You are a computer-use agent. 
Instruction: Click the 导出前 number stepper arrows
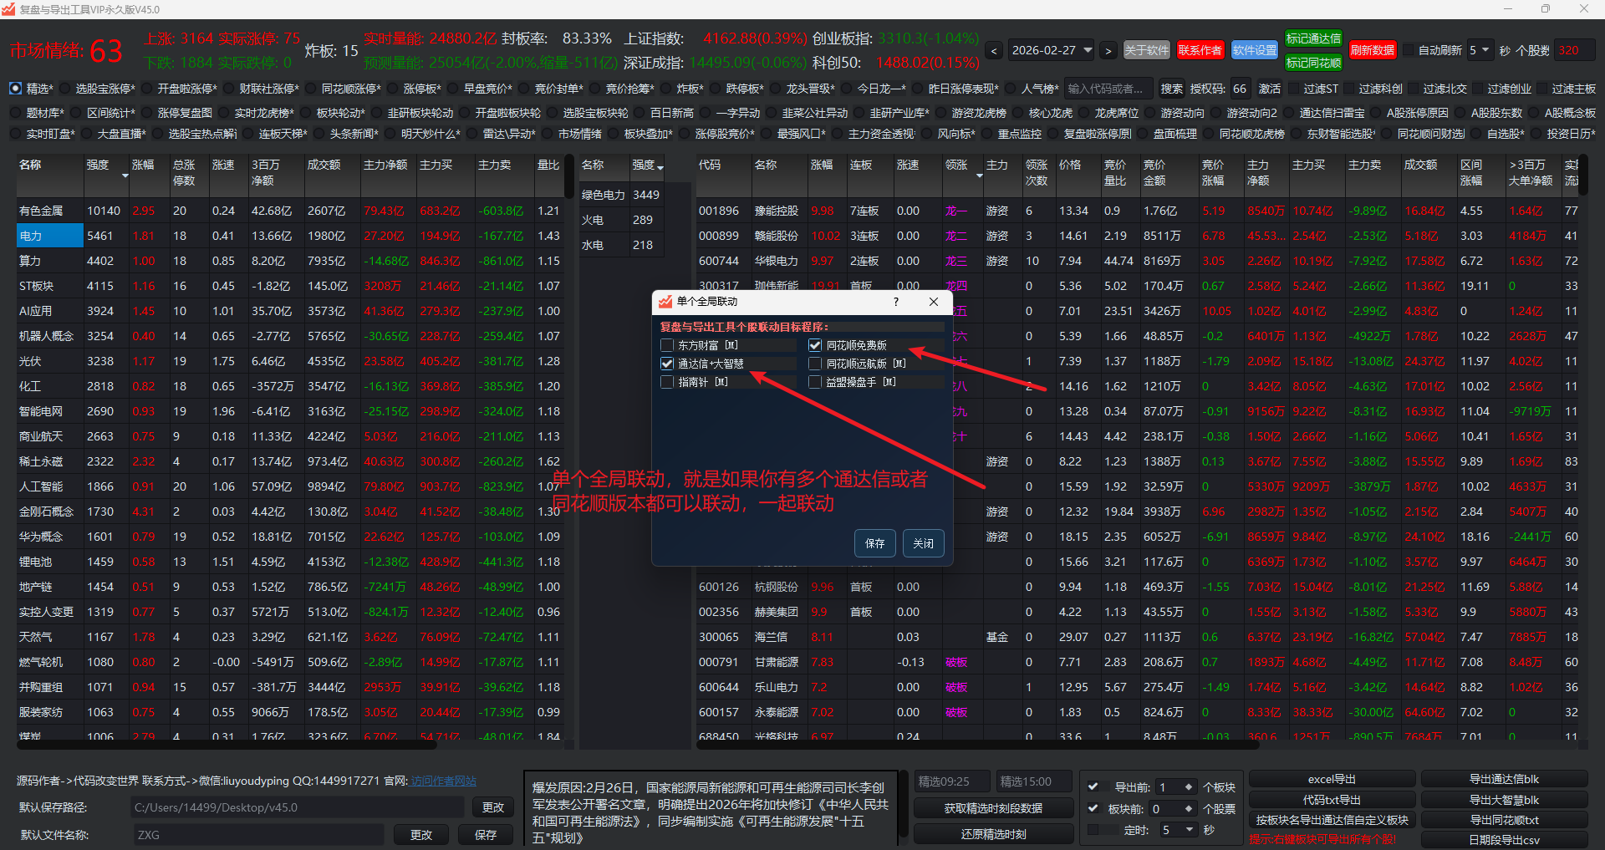click(1188, 786)
